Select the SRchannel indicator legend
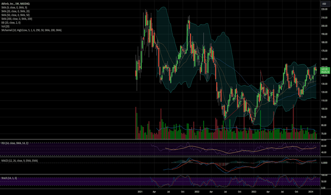 tap(32, 30)
